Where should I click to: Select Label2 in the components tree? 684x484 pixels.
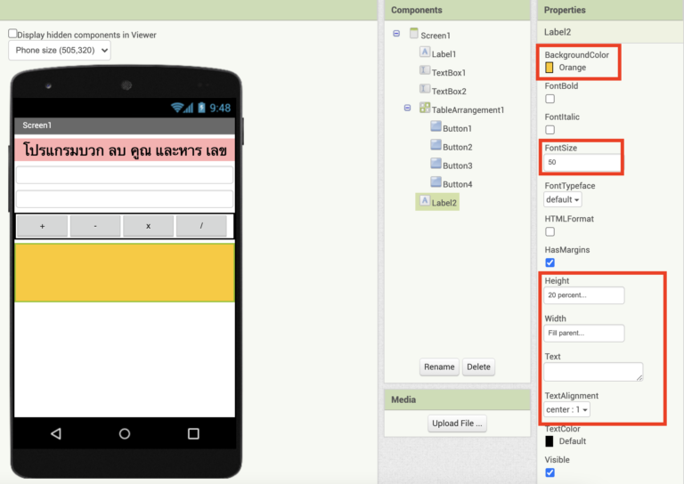(x=444, y=203)
